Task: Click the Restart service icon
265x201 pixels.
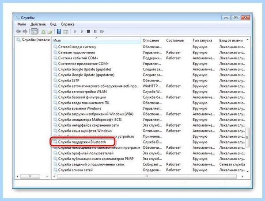Action: tap(102, 31)
